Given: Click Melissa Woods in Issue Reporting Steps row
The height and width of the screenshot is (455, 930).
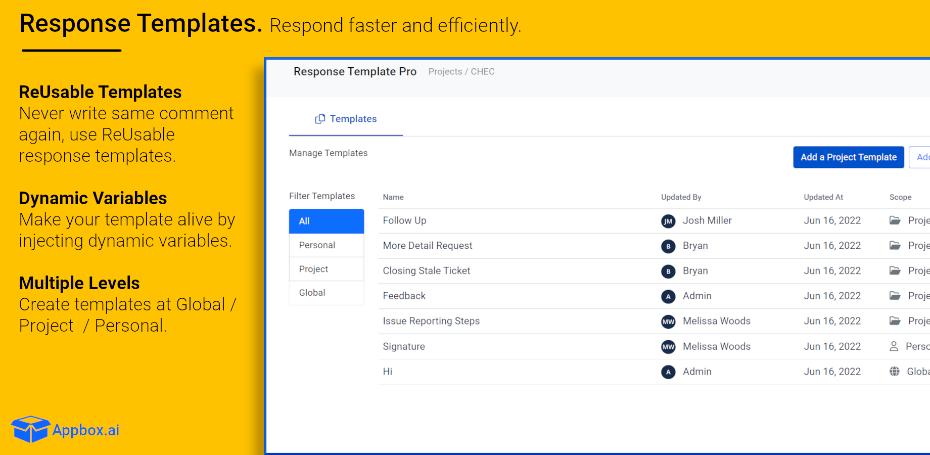Looking at the screenshot, I should (717, 321).
